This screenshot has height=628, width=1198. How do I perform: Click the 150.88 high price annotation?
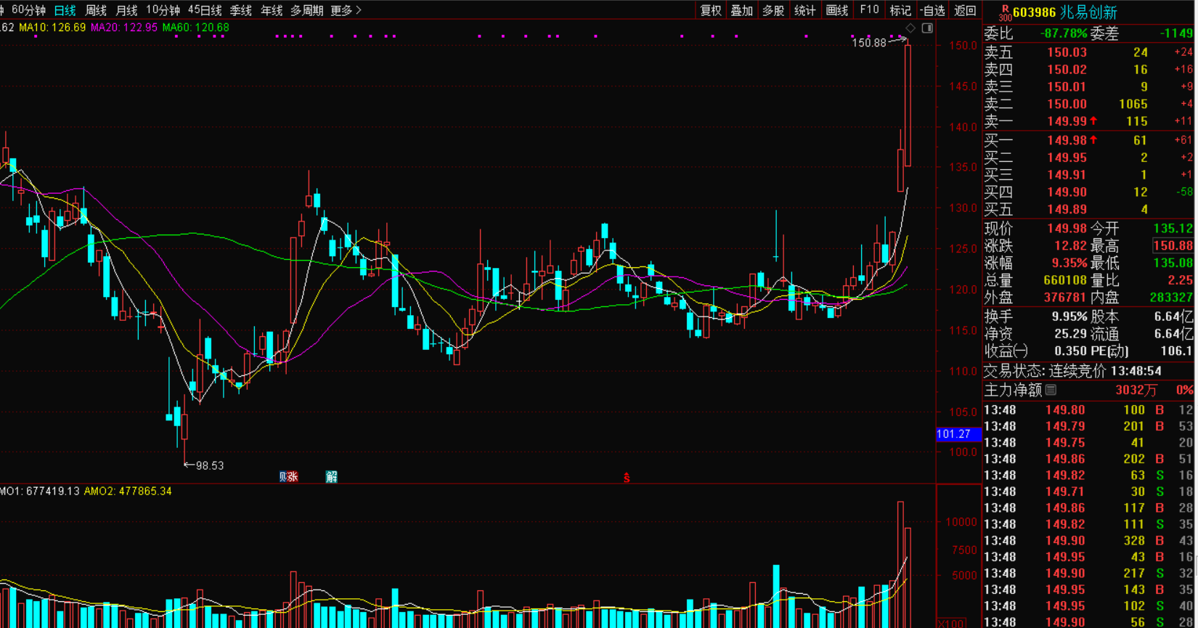pos(869,43)
